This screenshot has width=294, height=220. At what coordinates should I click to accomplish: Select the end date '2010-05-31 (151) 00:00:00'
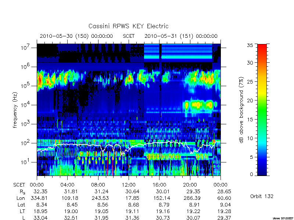[181, 36]
